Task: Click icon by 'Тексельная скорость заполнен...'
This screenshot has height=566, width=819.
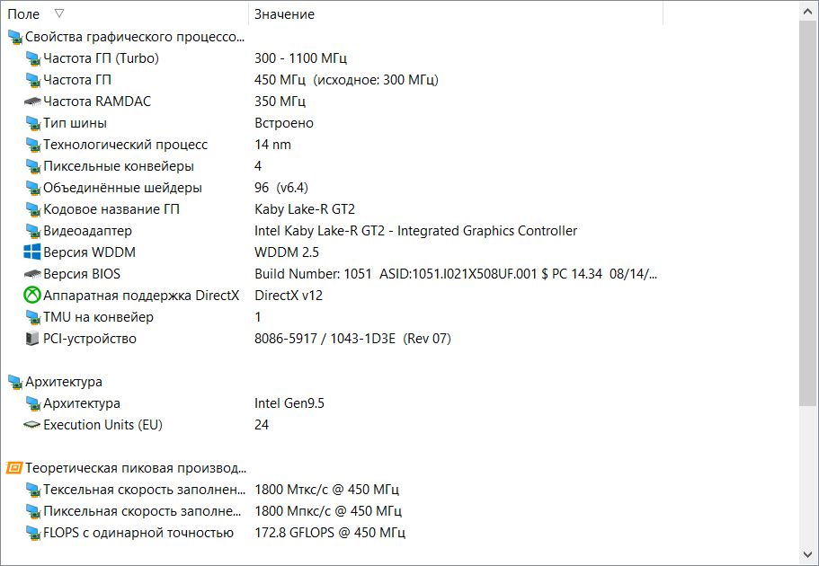Action: pyautogui.click(x=32, y=490)
